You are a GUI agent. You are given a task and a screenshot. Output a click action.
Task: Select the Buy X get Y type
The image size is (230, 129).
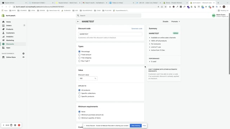pos(79,61)
